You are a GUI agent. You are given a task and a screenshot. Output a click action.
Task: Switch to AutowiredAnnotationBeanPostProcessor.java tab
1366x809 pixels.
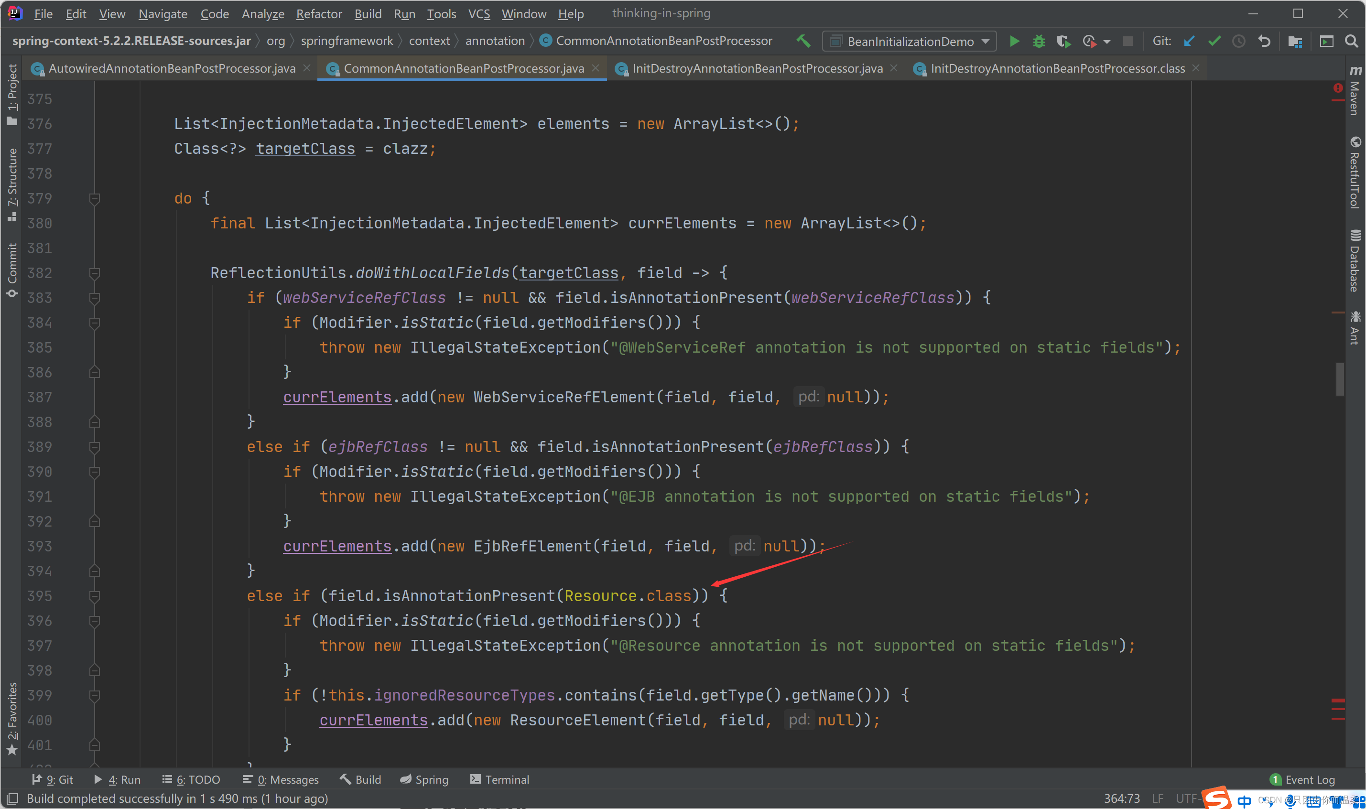tap(171, 69)
